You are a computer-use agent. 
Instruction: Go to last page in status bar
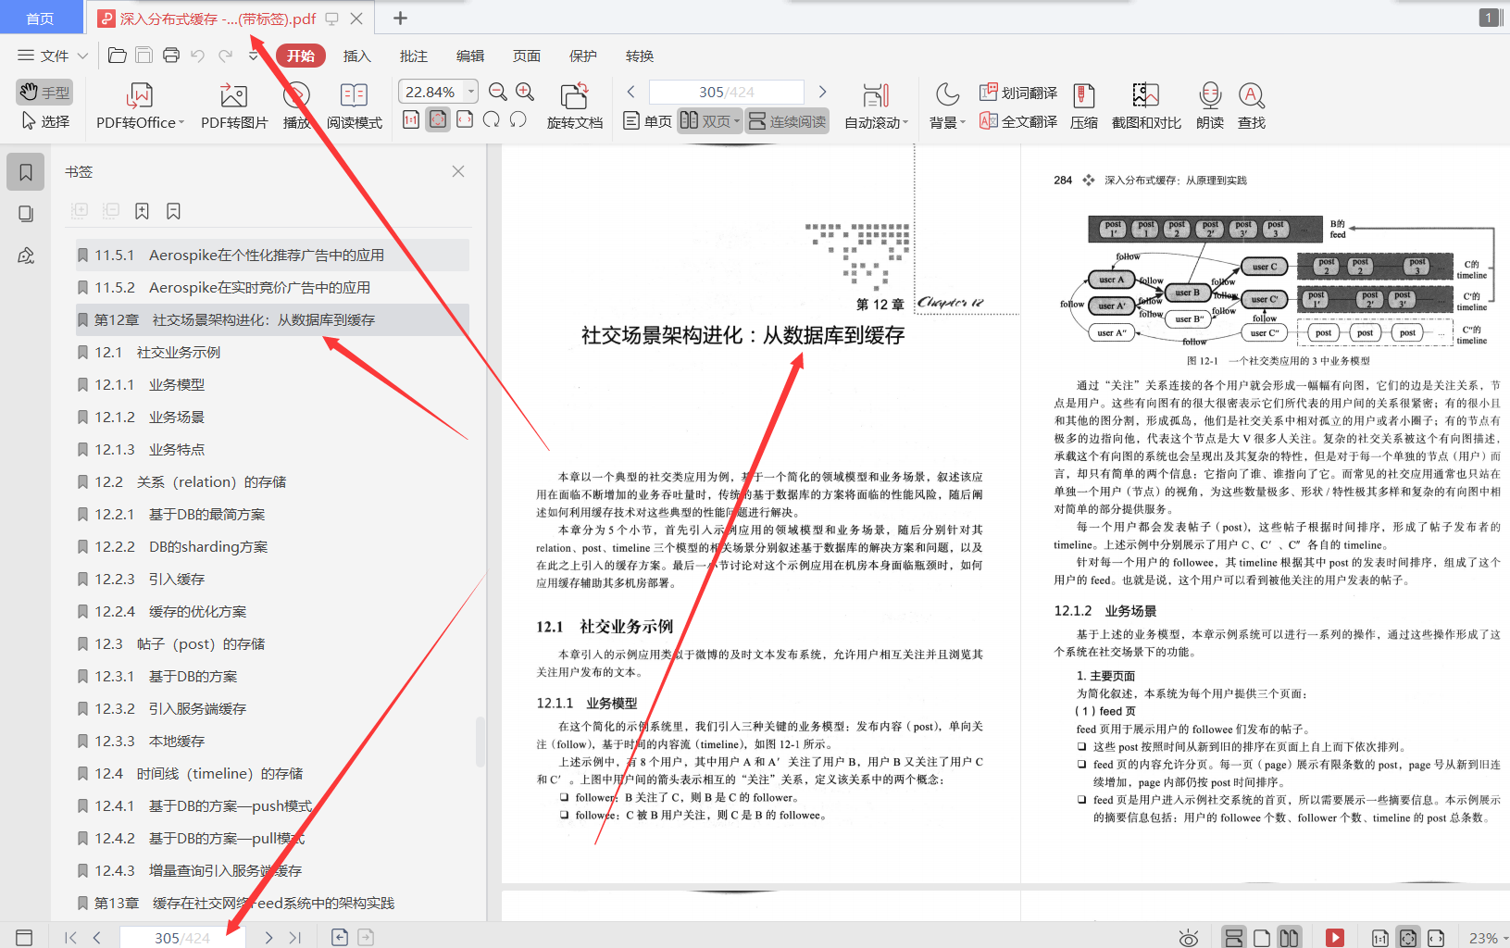click(295, 937)
